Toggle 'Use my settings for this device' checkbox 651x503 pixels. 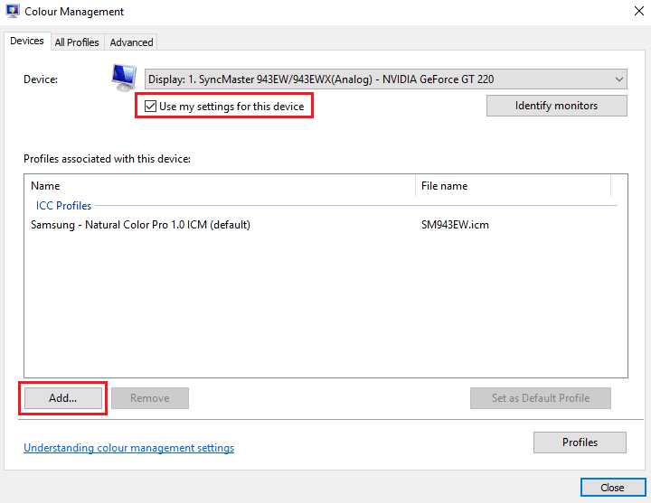[150, 107]
